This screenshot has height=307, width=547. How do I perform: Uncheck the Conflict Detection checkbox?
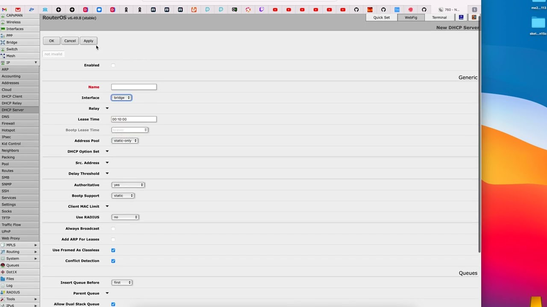[113, 261]
